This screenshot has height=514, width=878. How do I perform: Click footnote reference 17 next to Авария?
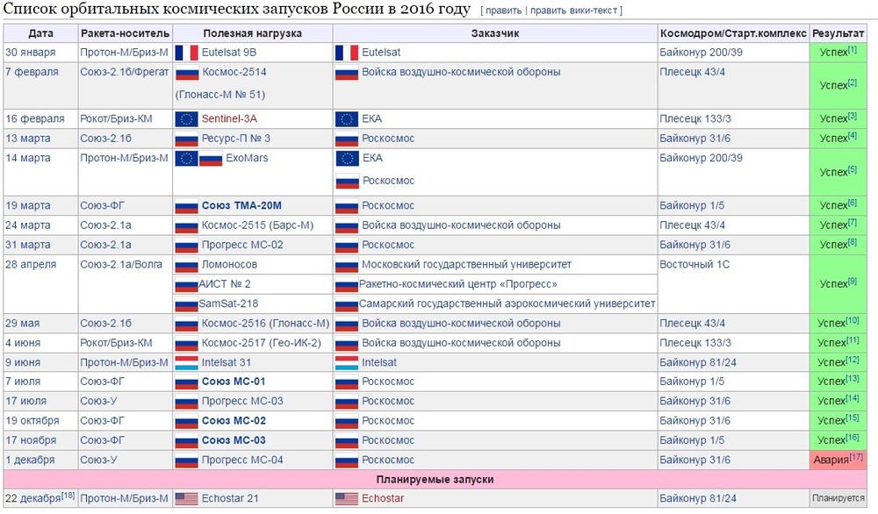click(x=856, y=457)
